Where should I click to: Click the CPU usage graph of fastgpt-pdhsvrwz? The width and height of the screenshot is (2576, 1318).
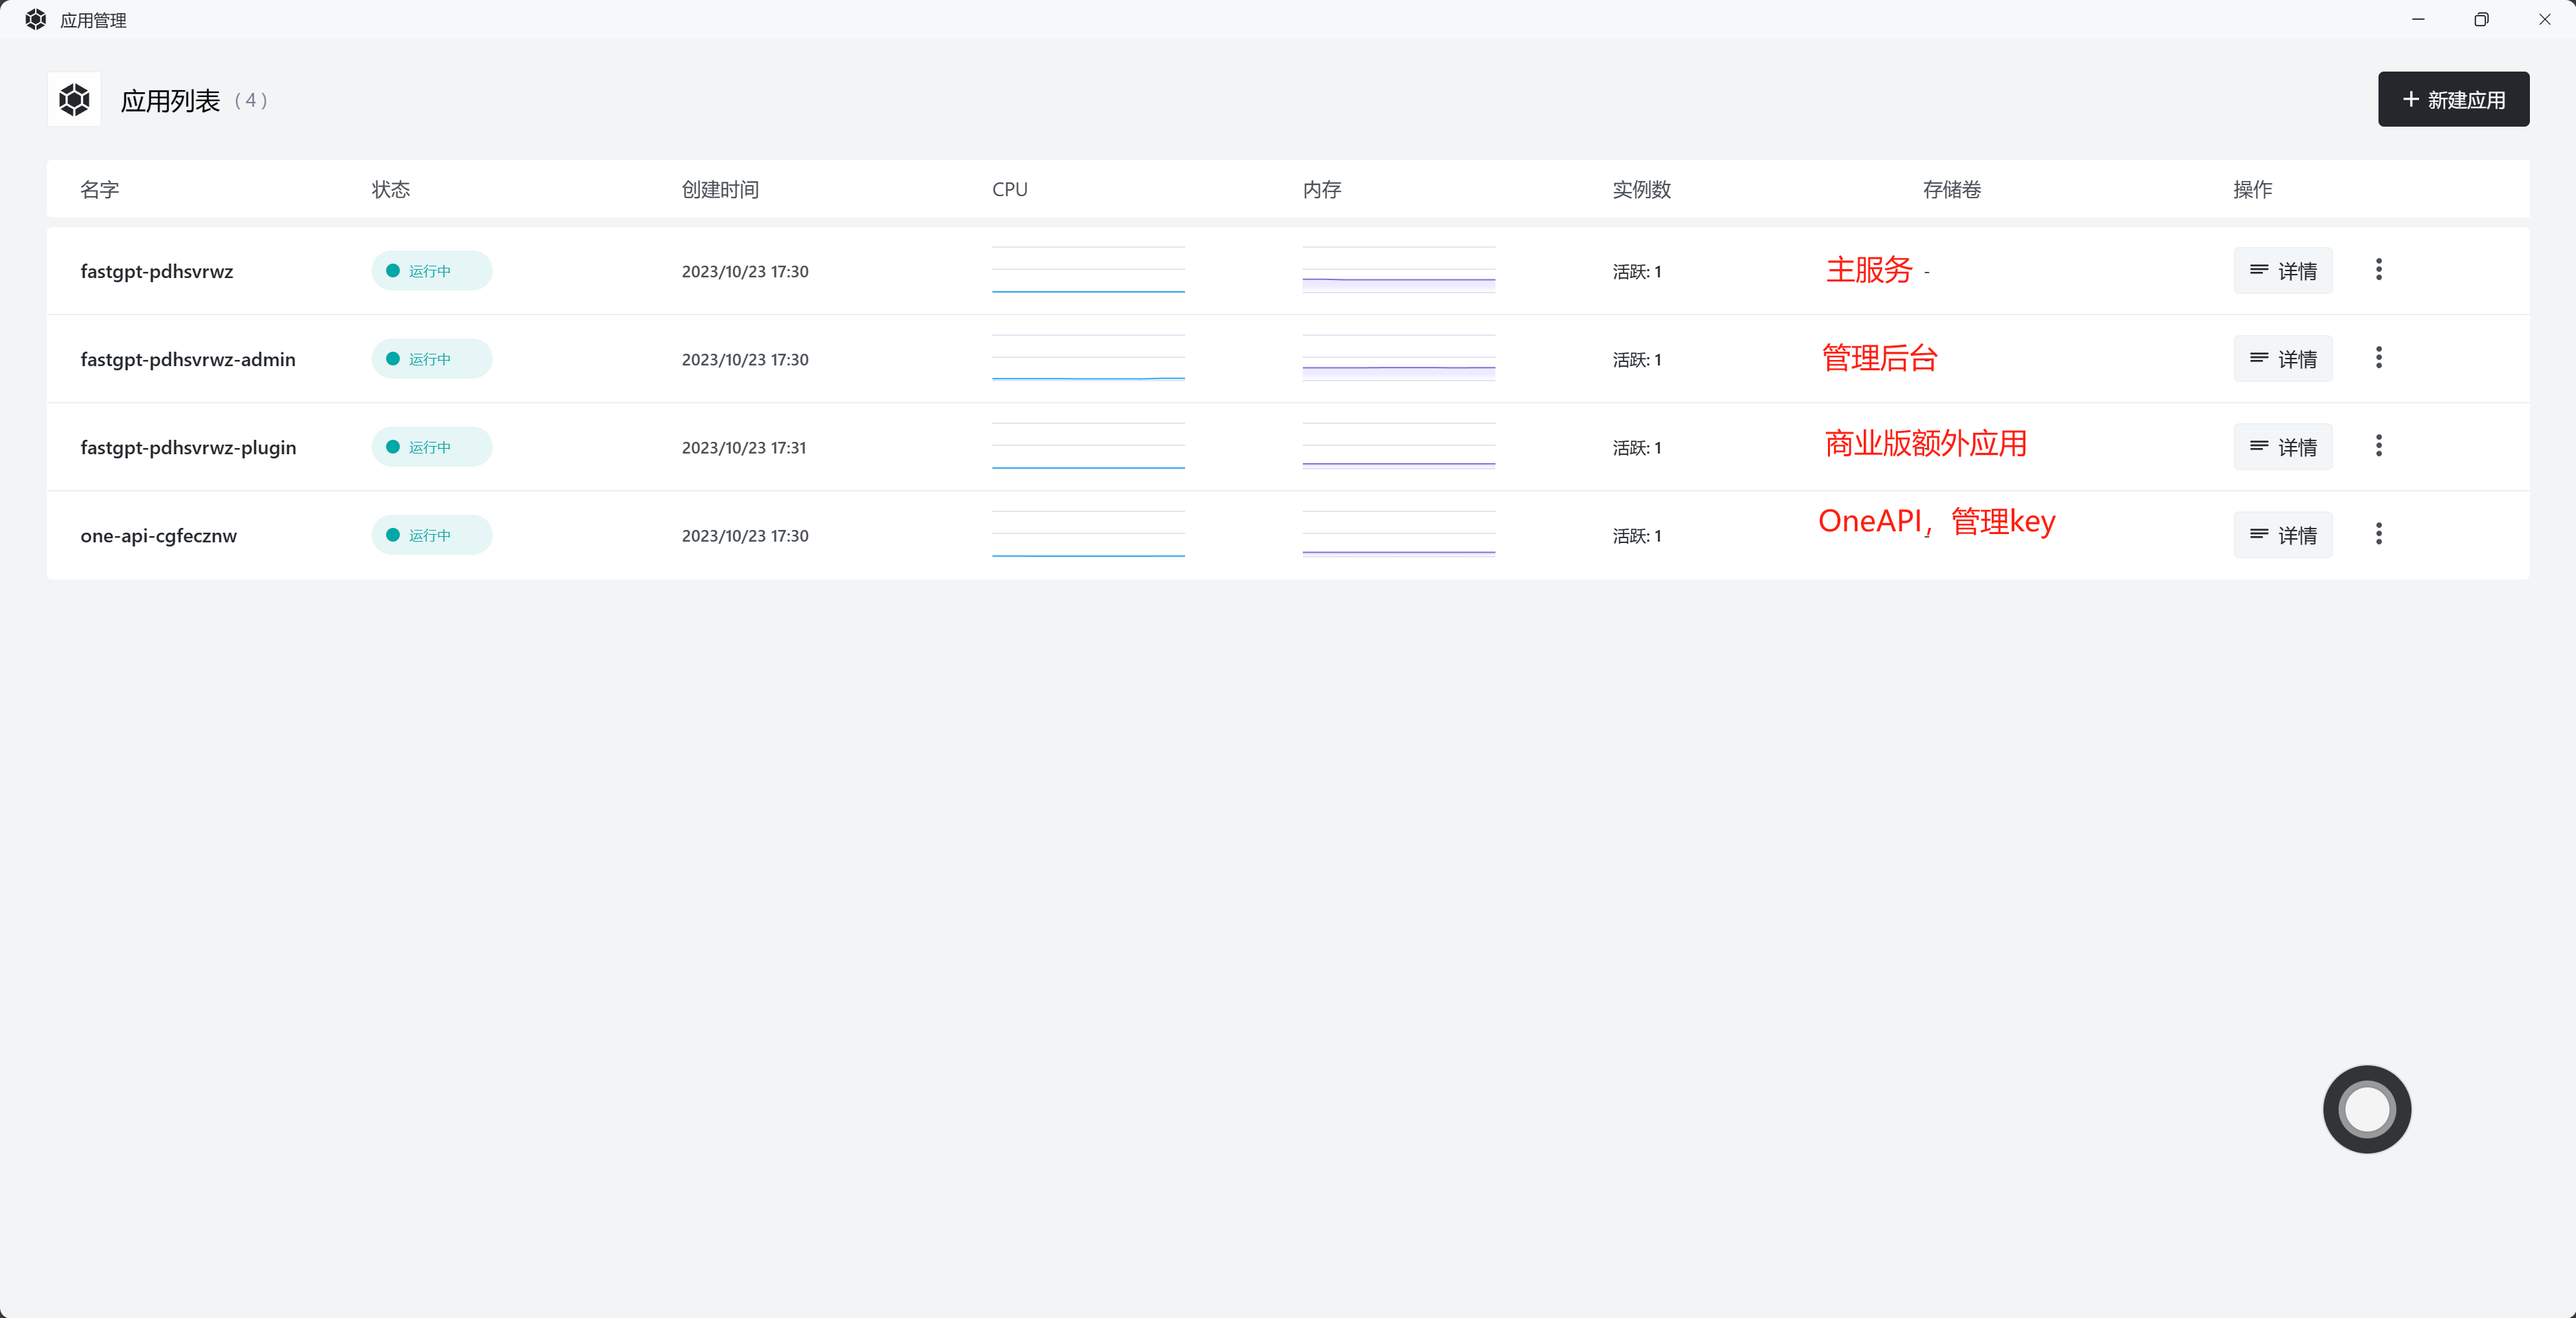1088,270
